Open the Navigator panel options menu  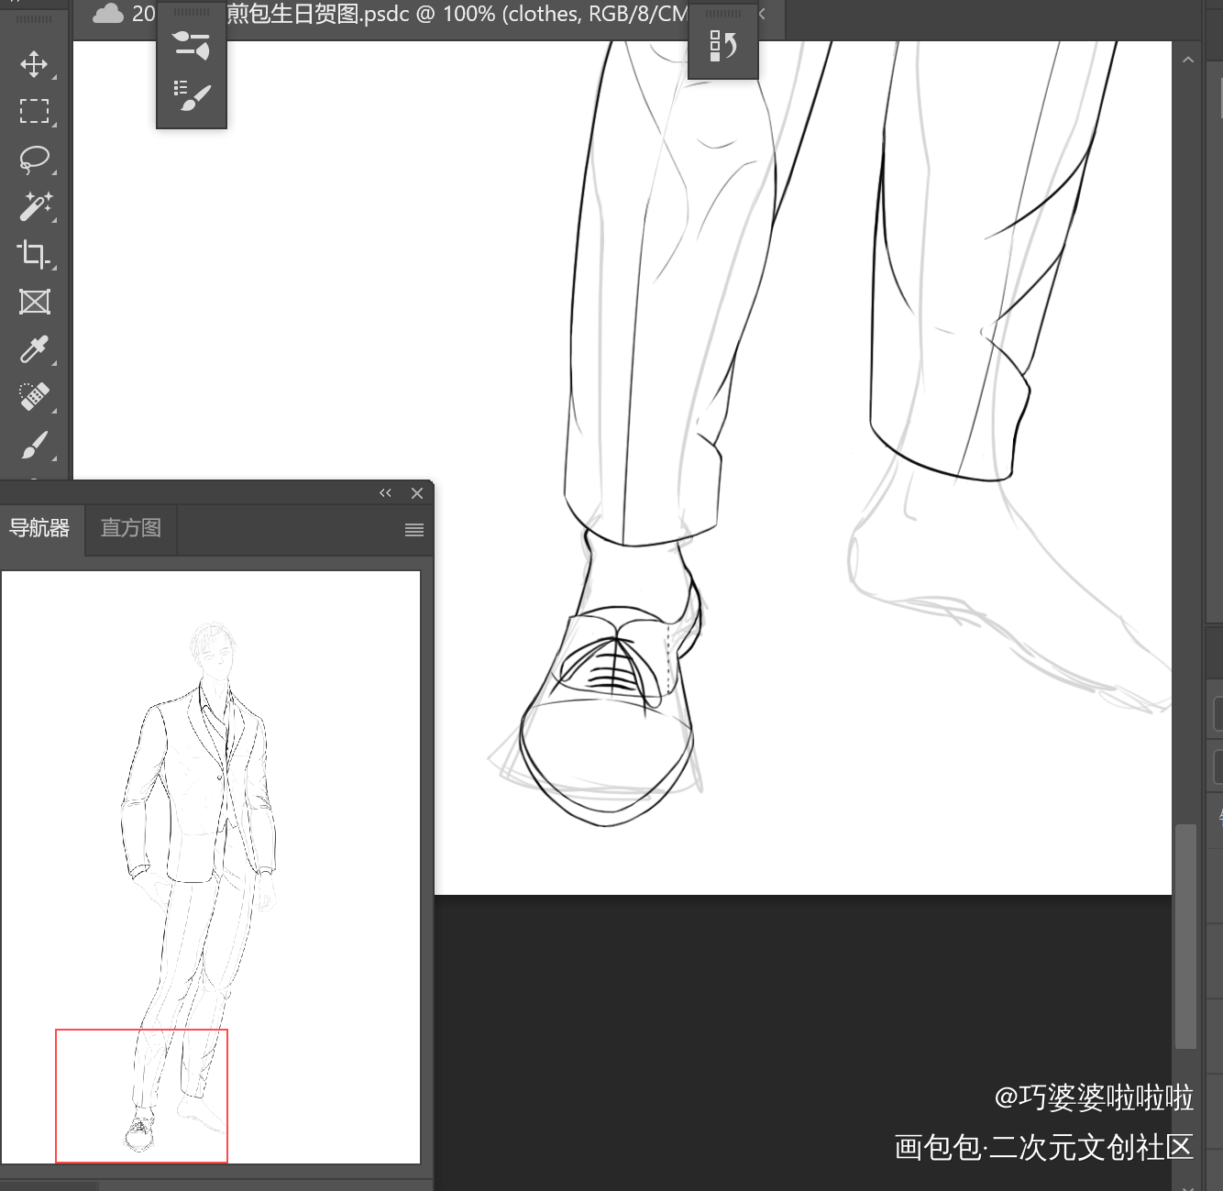pos(414,530)
